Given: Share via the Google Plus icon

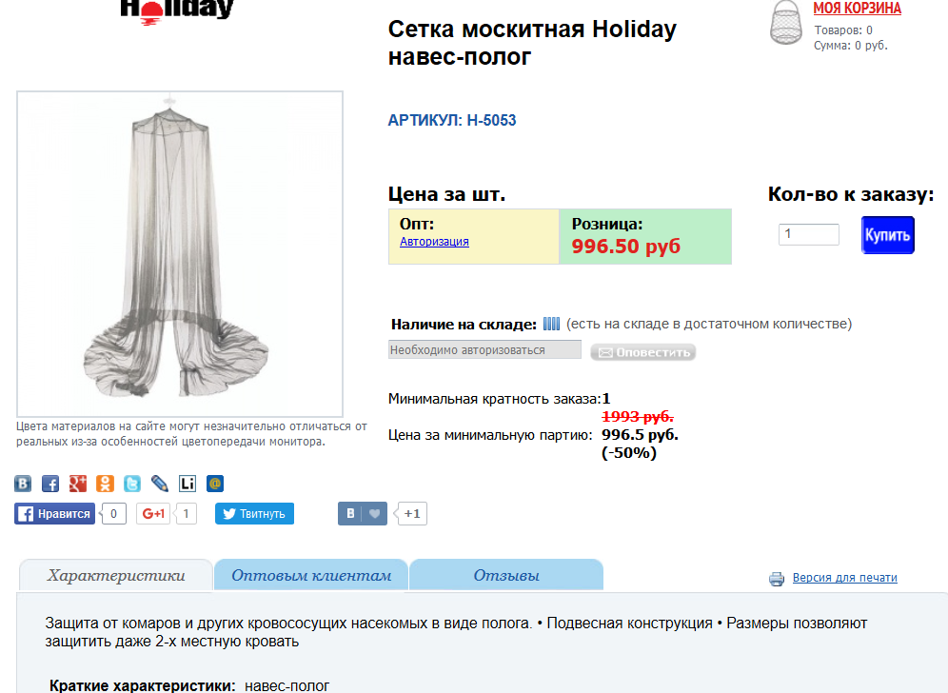Looking at the screenshot, I should [x=77, y=484].
